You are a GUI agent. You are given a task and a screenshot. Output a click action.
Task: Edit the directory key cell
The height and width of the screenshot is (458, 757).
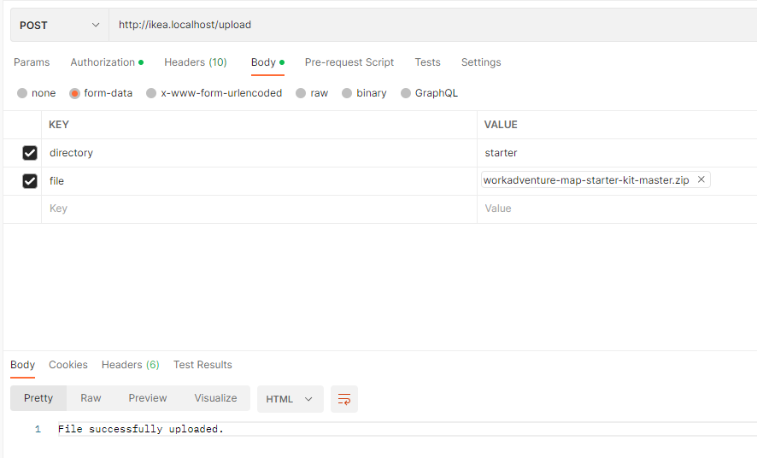click(259, 153)
